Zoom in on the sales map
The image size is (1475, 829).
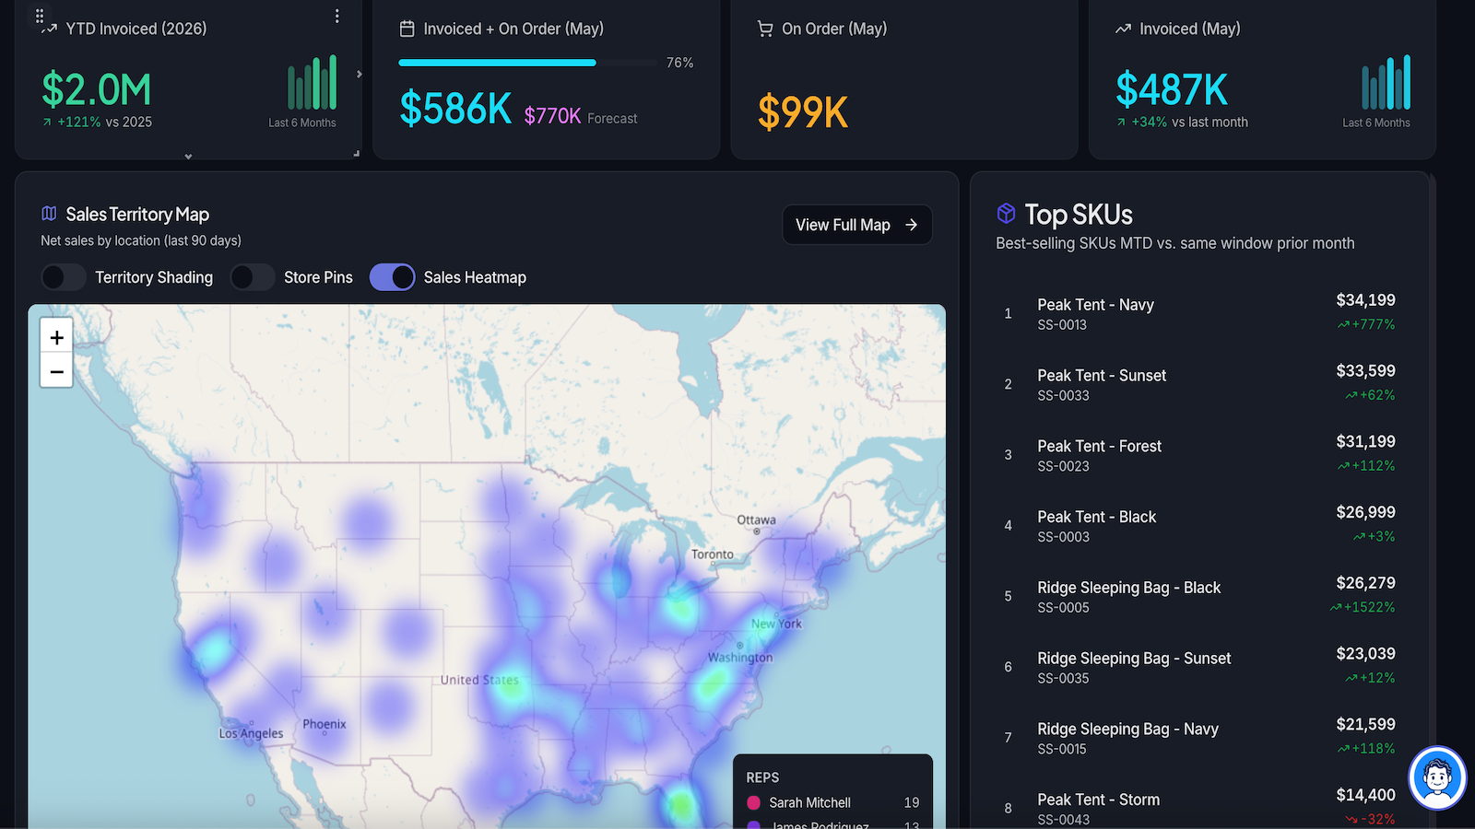56,337
